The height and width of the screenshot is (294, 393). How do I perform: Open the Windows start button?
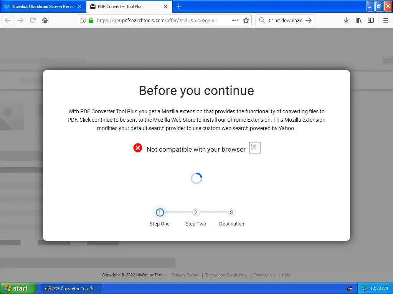coord(18,289)
